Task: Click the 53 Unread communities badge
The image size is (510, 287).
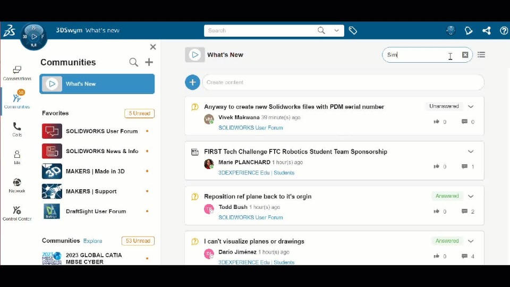Action: [138, 241]
